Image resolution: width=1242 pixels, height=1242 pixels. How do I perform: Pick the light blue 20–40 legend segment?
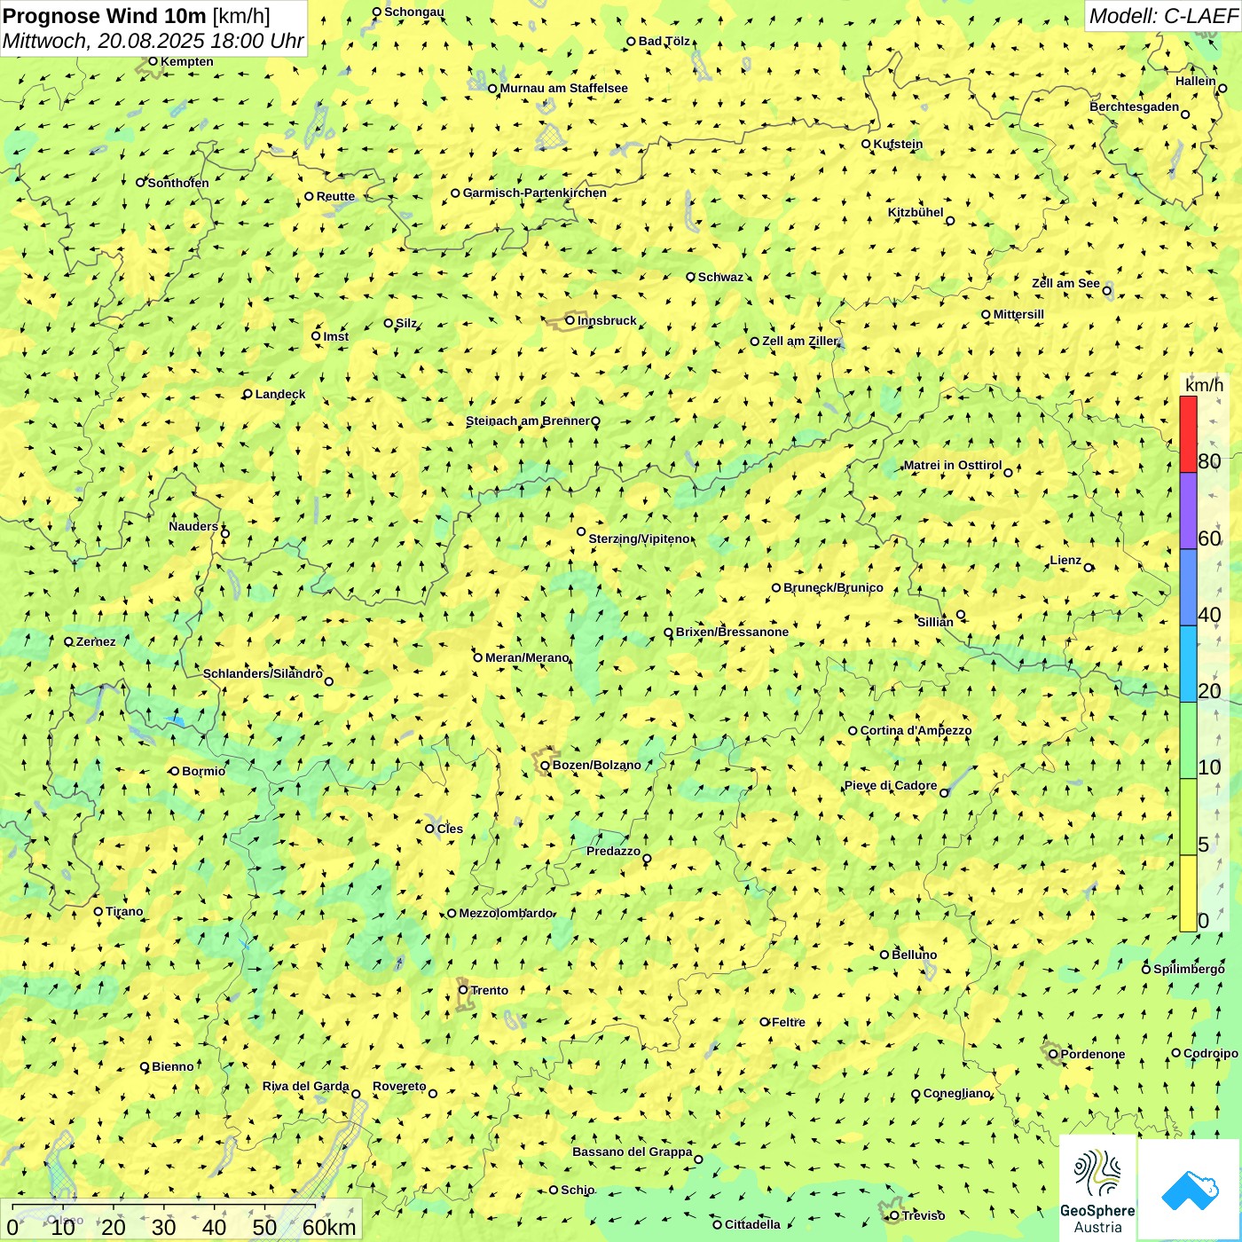pyautogui.click(x=1188, y=664)
